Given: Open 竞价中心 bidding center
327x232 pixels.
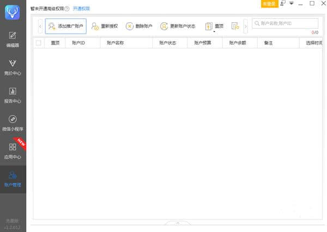Looking at the screenshot, I should pos(13,68).
